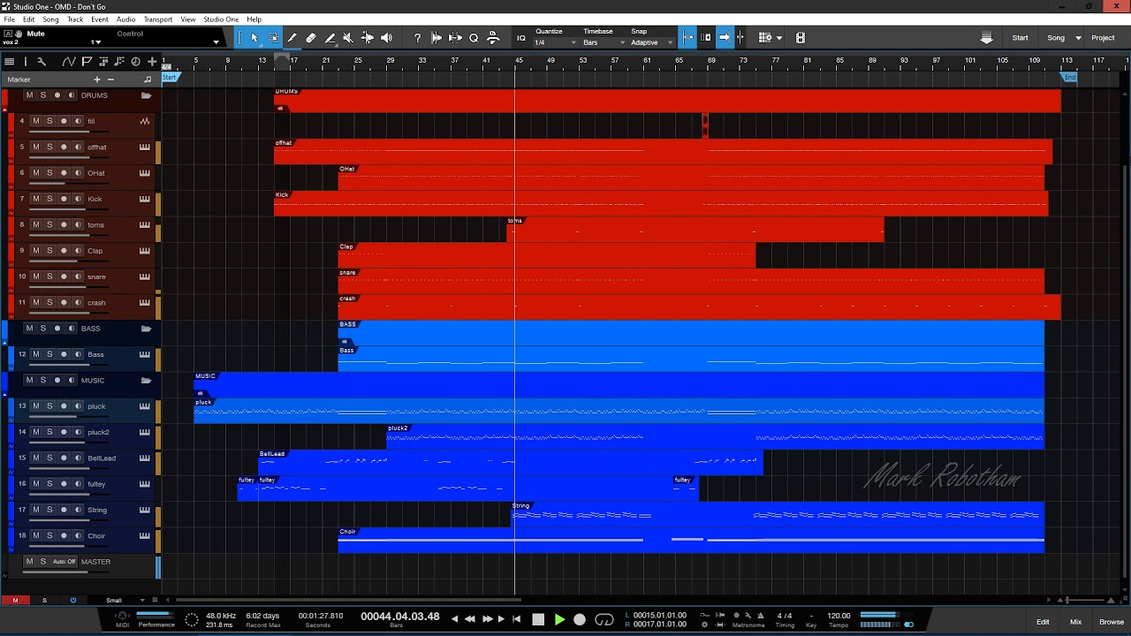Toggle Snap to grid button

(x=687, y=38)
